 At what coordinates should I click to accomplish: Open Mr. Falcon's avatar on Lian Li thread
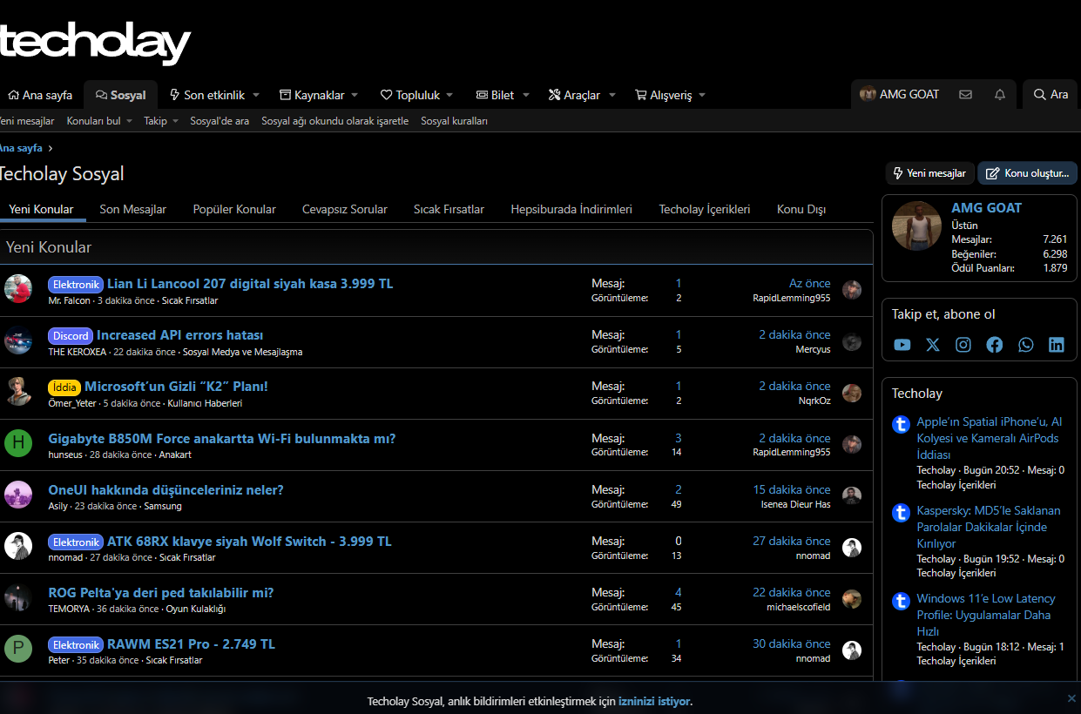[18, 289]
